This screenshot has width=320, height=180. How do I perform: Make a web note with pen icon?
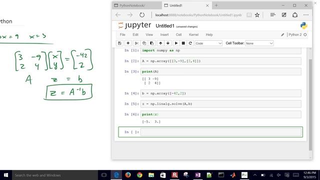tap(284, 14)
